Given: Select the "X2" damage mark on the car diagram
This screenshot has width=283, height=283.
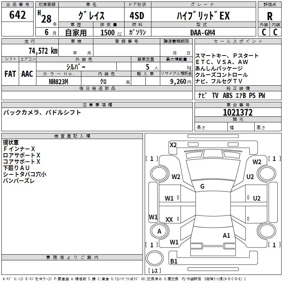Looking at the screenshot, I should coord(173,145).
